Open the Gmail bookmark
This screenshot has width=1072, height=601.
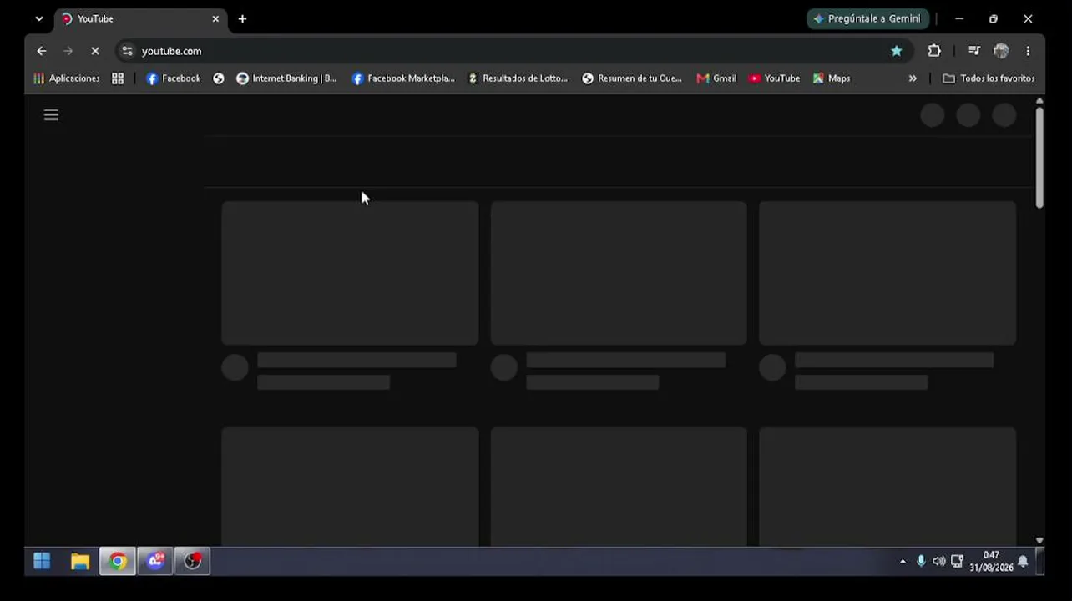click(x=717, y=78)
